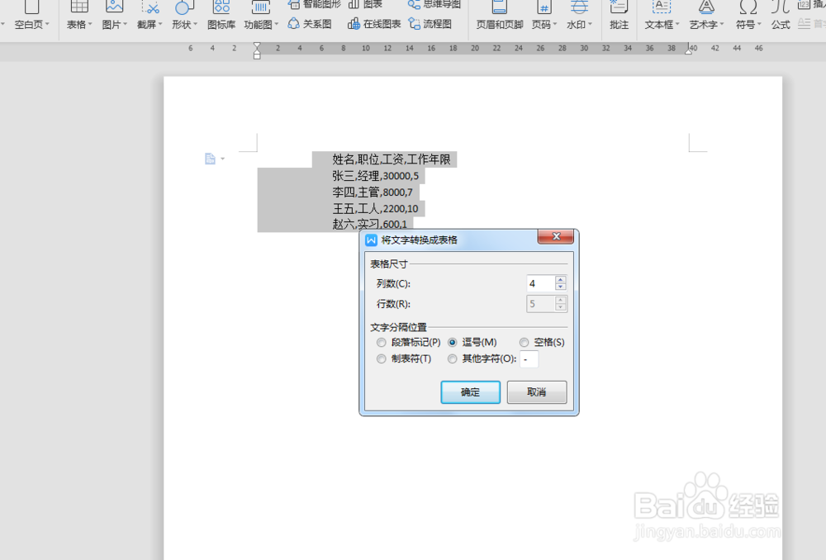
Task: Expand the 空白页 dropdown arrow
Action: 47,24
